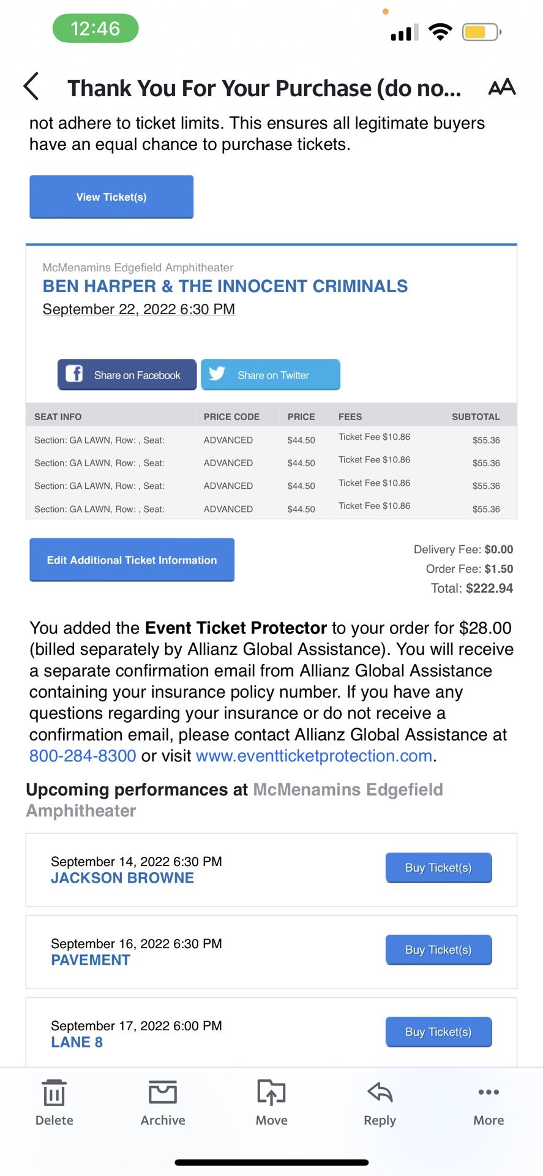543x1176 pixels.
Task: Move email to another folder
Action: coord(271,1103)
